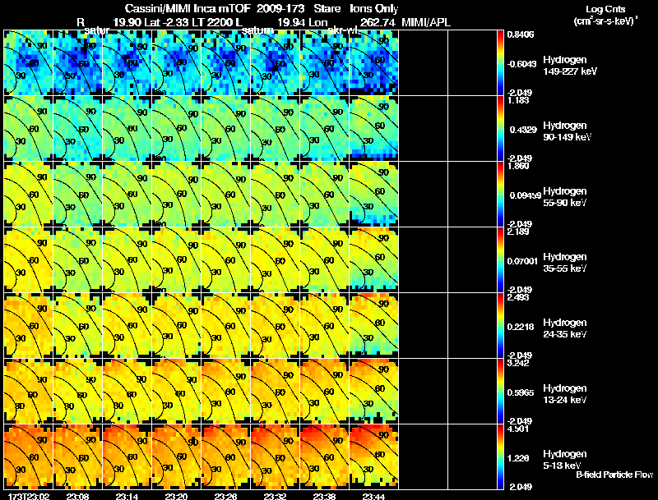Click the 'Hydrogen 90-149 keV' label

[x=567, y=131]
